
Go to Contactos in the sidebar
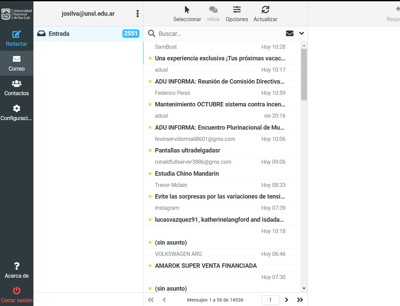coord(17,88)
